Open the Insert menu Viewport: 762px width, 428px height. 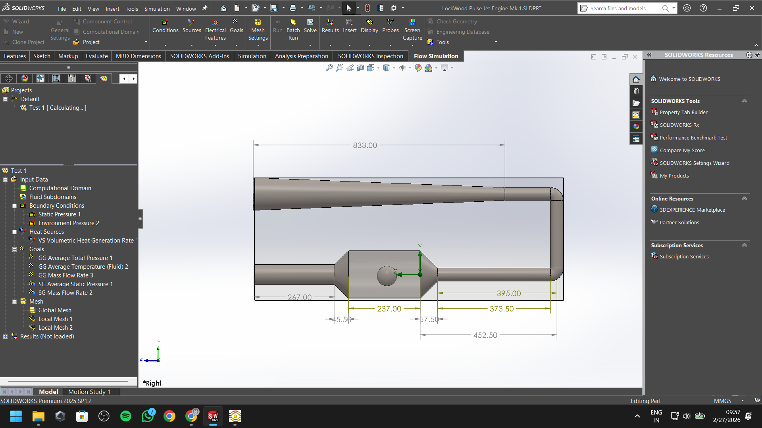point(112,8)
